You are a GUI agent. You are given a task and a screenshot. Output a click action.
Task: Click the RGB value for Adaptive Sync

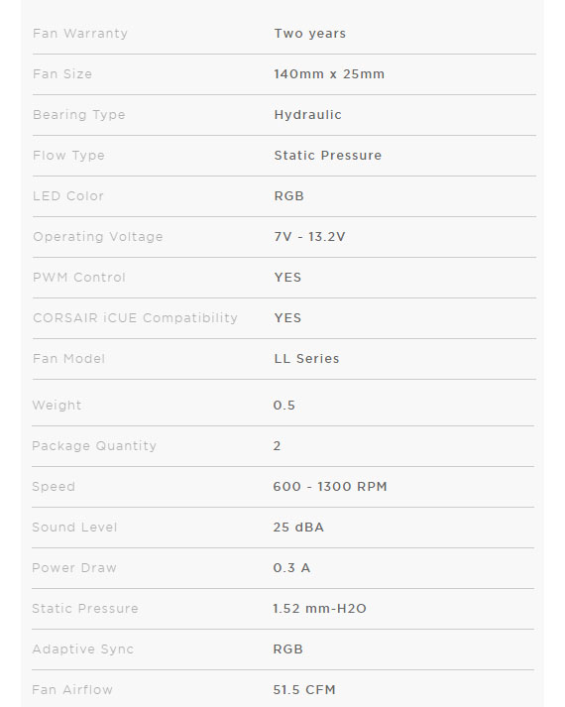[288, 648]
